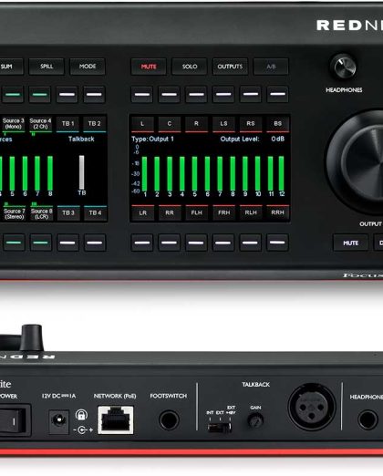383x476 pixels.
Task: Toggle the red MUTE button in top row
Action: coord(149,67)
